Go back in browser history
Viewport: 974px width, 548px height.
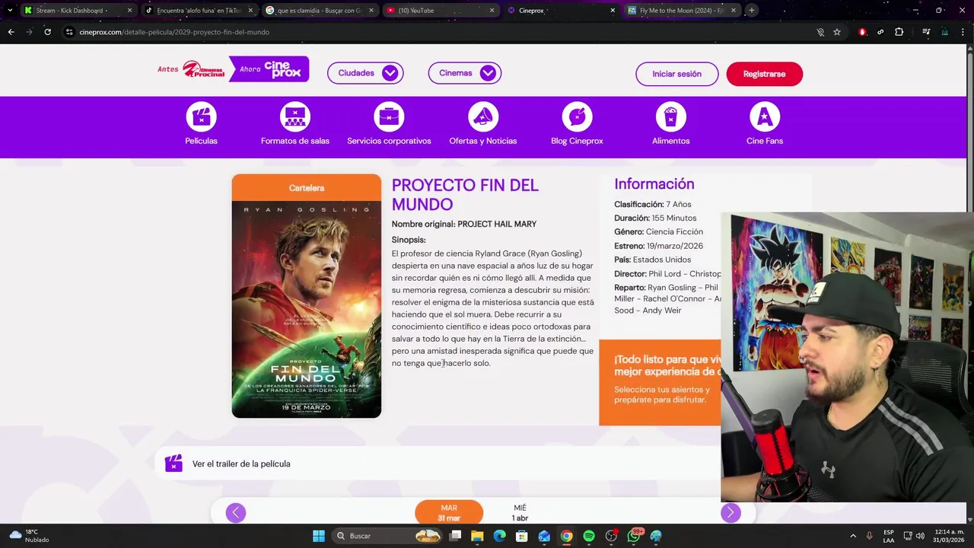click(x=11, y=32)
